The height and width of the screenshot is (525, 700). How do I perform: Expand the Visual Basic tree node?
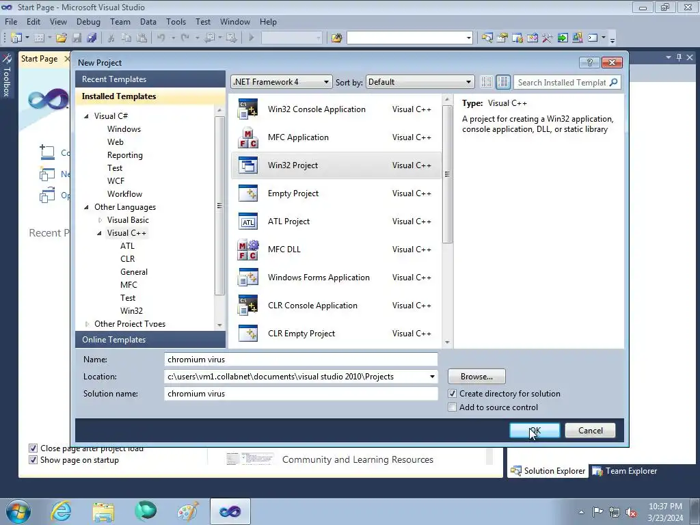coord(100,220)
